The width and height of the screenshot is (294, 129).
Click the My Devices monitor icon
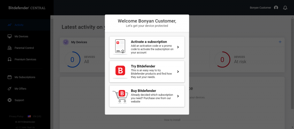(9, 36)
